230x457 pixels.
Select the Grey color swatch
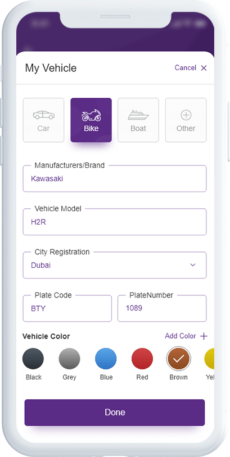click(70, 359)
